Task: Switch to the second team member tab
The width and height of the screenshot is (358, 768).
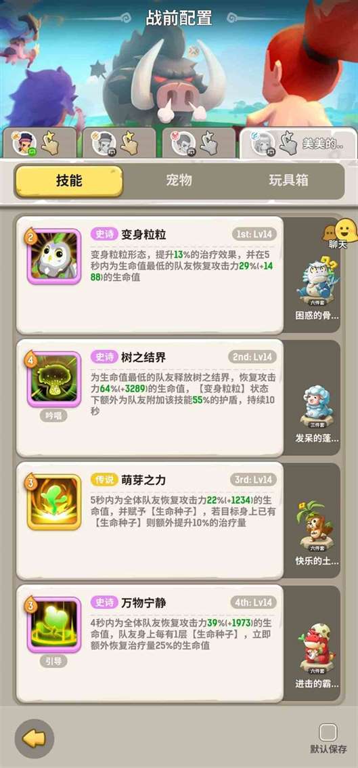Action: click(120, 142)
